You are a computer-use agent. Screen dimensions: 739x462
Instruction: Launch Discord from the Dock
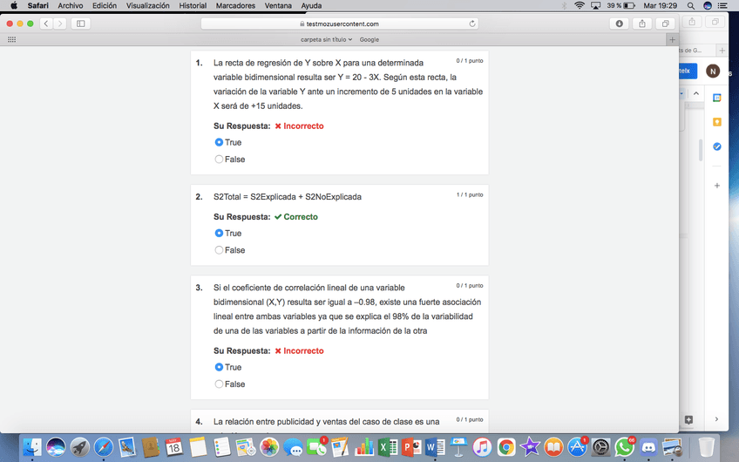648,447
